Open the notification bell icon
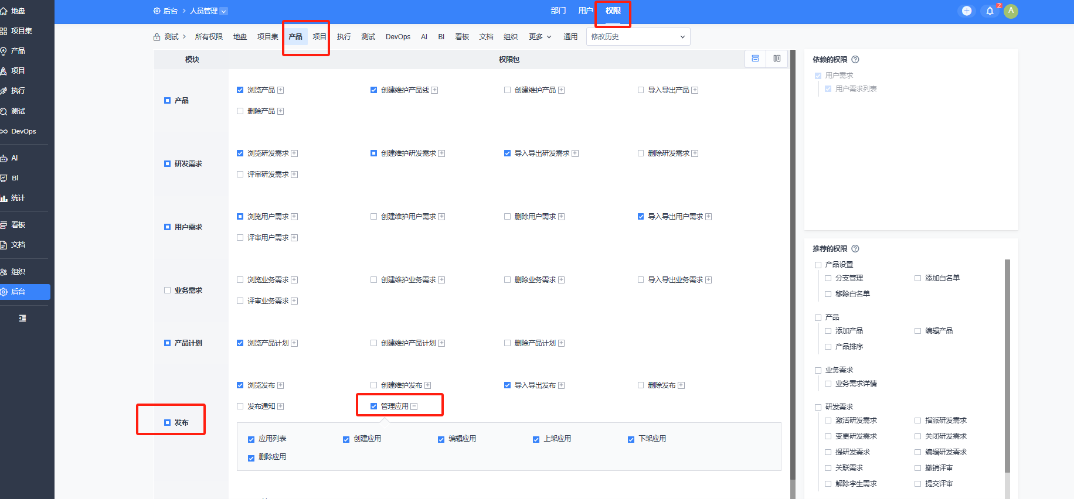 click(990, 11)
